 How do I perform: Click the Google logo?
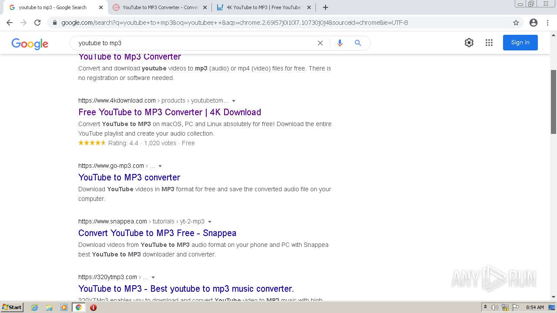[x=30, y=43]
